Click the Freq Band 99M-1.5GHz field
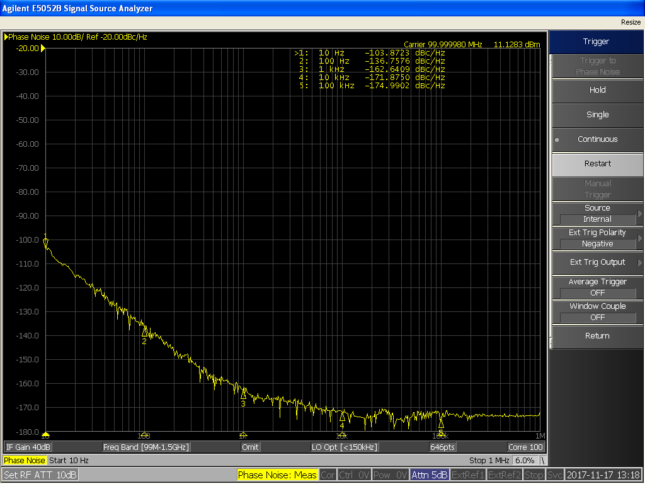Screen dimensions: 645x484 pos(146,447)
